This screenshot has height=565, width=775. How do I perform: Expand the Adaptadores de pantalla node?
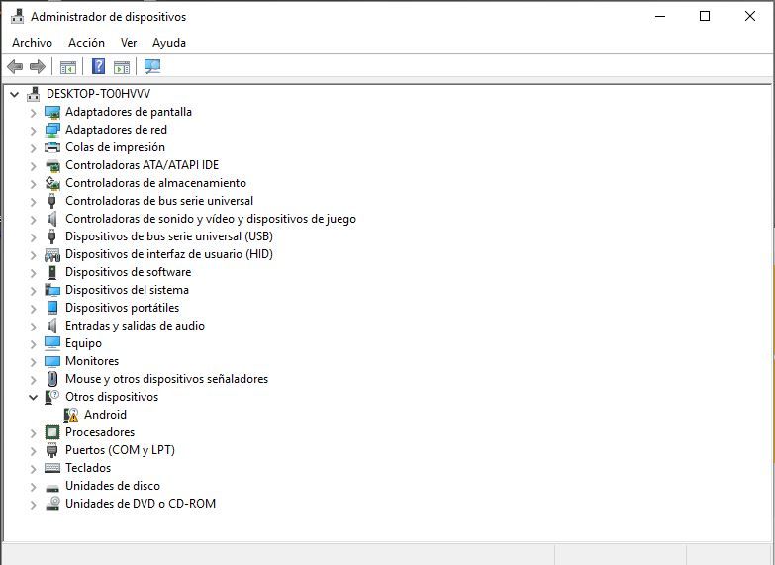(x=33, y=112)
